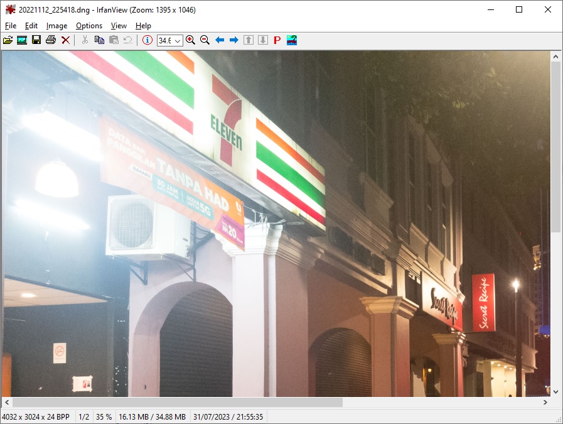
Task: Copy image with the Copy icon
Action: point(99,40)
